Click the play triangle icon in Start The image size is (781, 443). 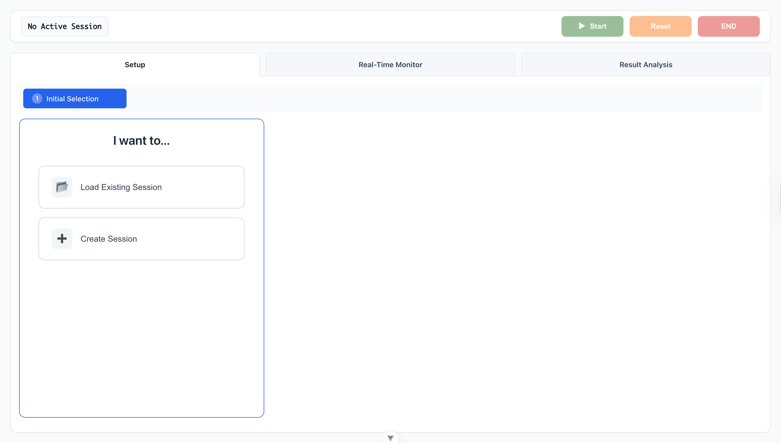coord(582,26)
